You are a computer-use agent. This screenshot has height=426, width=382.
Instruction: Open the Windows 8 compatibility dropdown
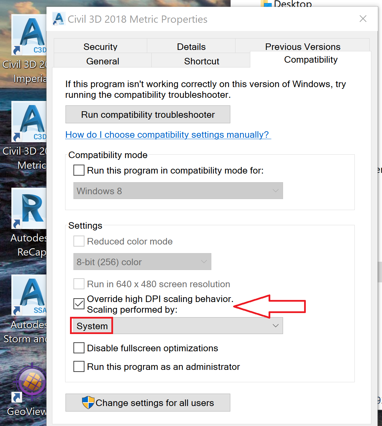(x=178, y=190)
